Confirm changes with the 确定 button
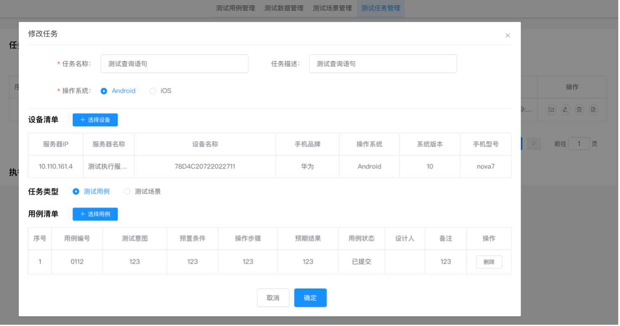Viewport: 620px width, 326px height. [310, 298]
